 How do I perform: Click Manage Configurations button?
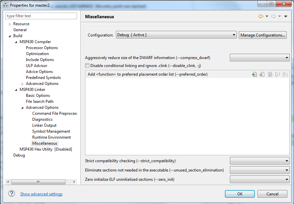263,35
